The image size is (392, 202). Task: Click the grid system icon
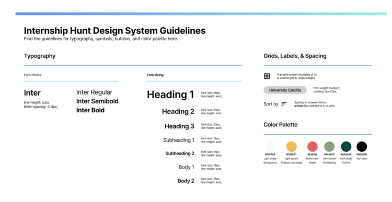tap(267, 76)
